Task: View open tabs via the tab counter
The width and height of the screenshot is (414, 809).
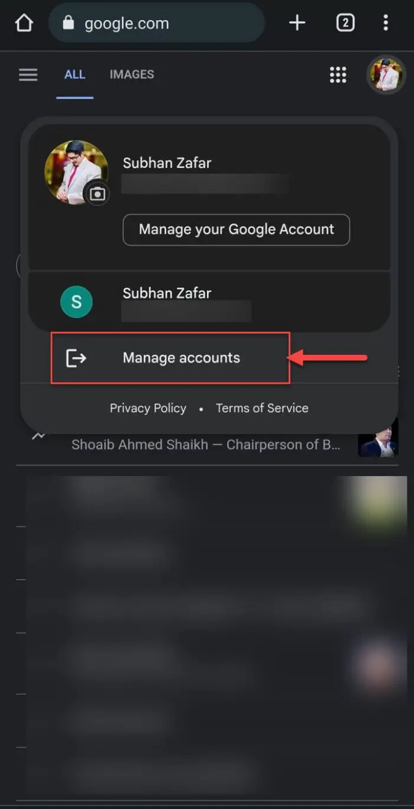Action: (345, 22)
